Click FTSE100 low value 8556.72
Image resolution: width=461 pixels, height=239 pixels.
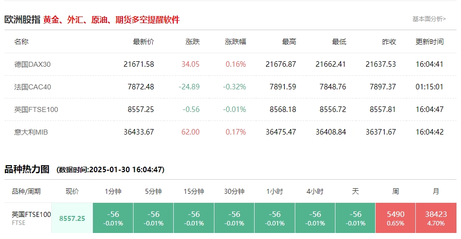(x=333, y=109)
